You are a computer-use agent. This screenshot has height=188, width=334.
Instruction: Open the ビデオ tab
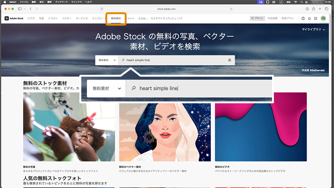tap(31, 18)
